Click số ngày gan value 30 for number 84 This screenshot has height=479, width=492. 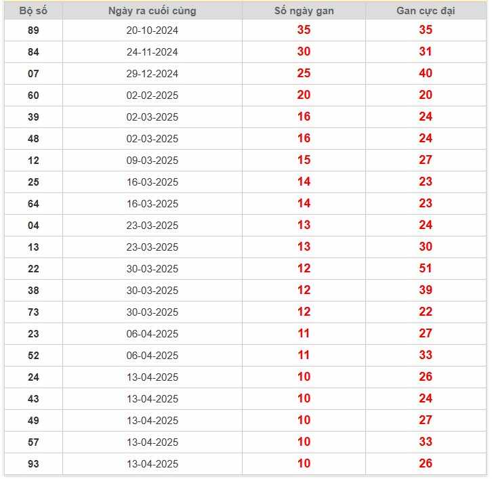coord(304,51)
